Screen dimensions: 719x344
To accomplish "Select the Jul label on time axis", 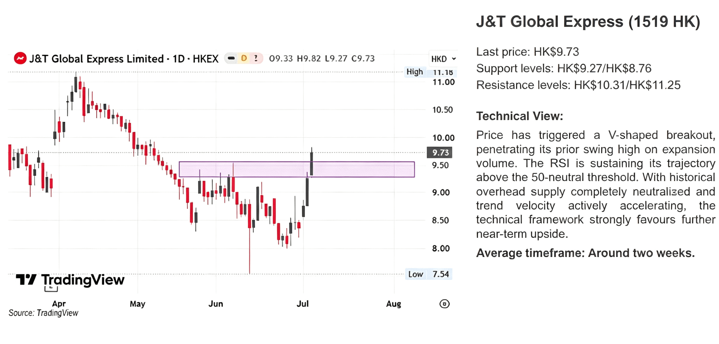I will click(303, 304).
